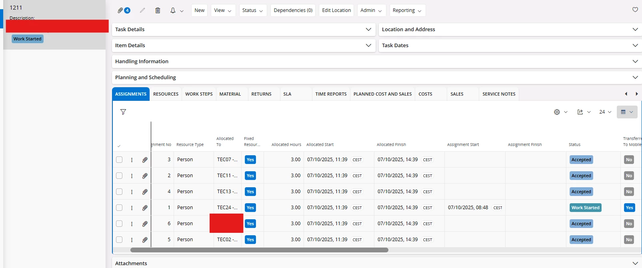Click the heart favorite icon
Screen dimensions: 642x268
click(635, 10)
